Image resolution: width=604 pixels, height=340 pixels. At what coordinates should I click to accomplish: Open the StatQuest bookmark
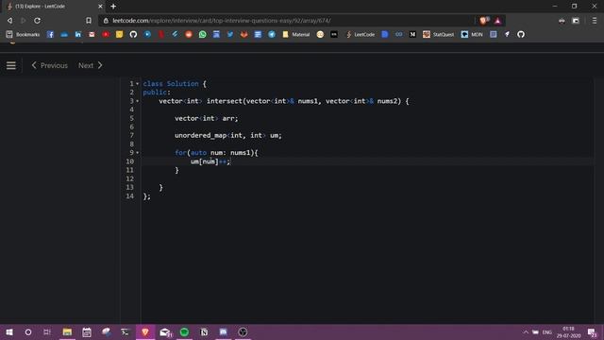point(438,34)
